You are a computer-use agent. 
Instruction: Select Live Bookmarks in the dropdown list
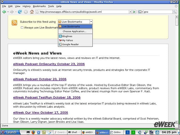(x=75, y=26)
